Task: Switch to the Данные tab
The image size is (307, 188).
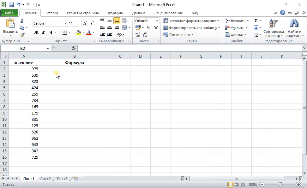Action: 139,13
